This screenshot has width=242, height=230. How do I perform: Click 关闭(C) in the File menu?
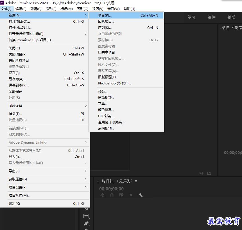pos(44,48)
